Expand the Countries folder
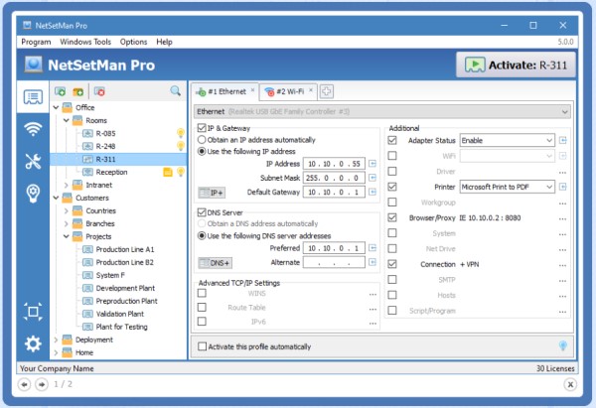The height and width of the screenshot is (408, 596). click(x=67, y=211)
